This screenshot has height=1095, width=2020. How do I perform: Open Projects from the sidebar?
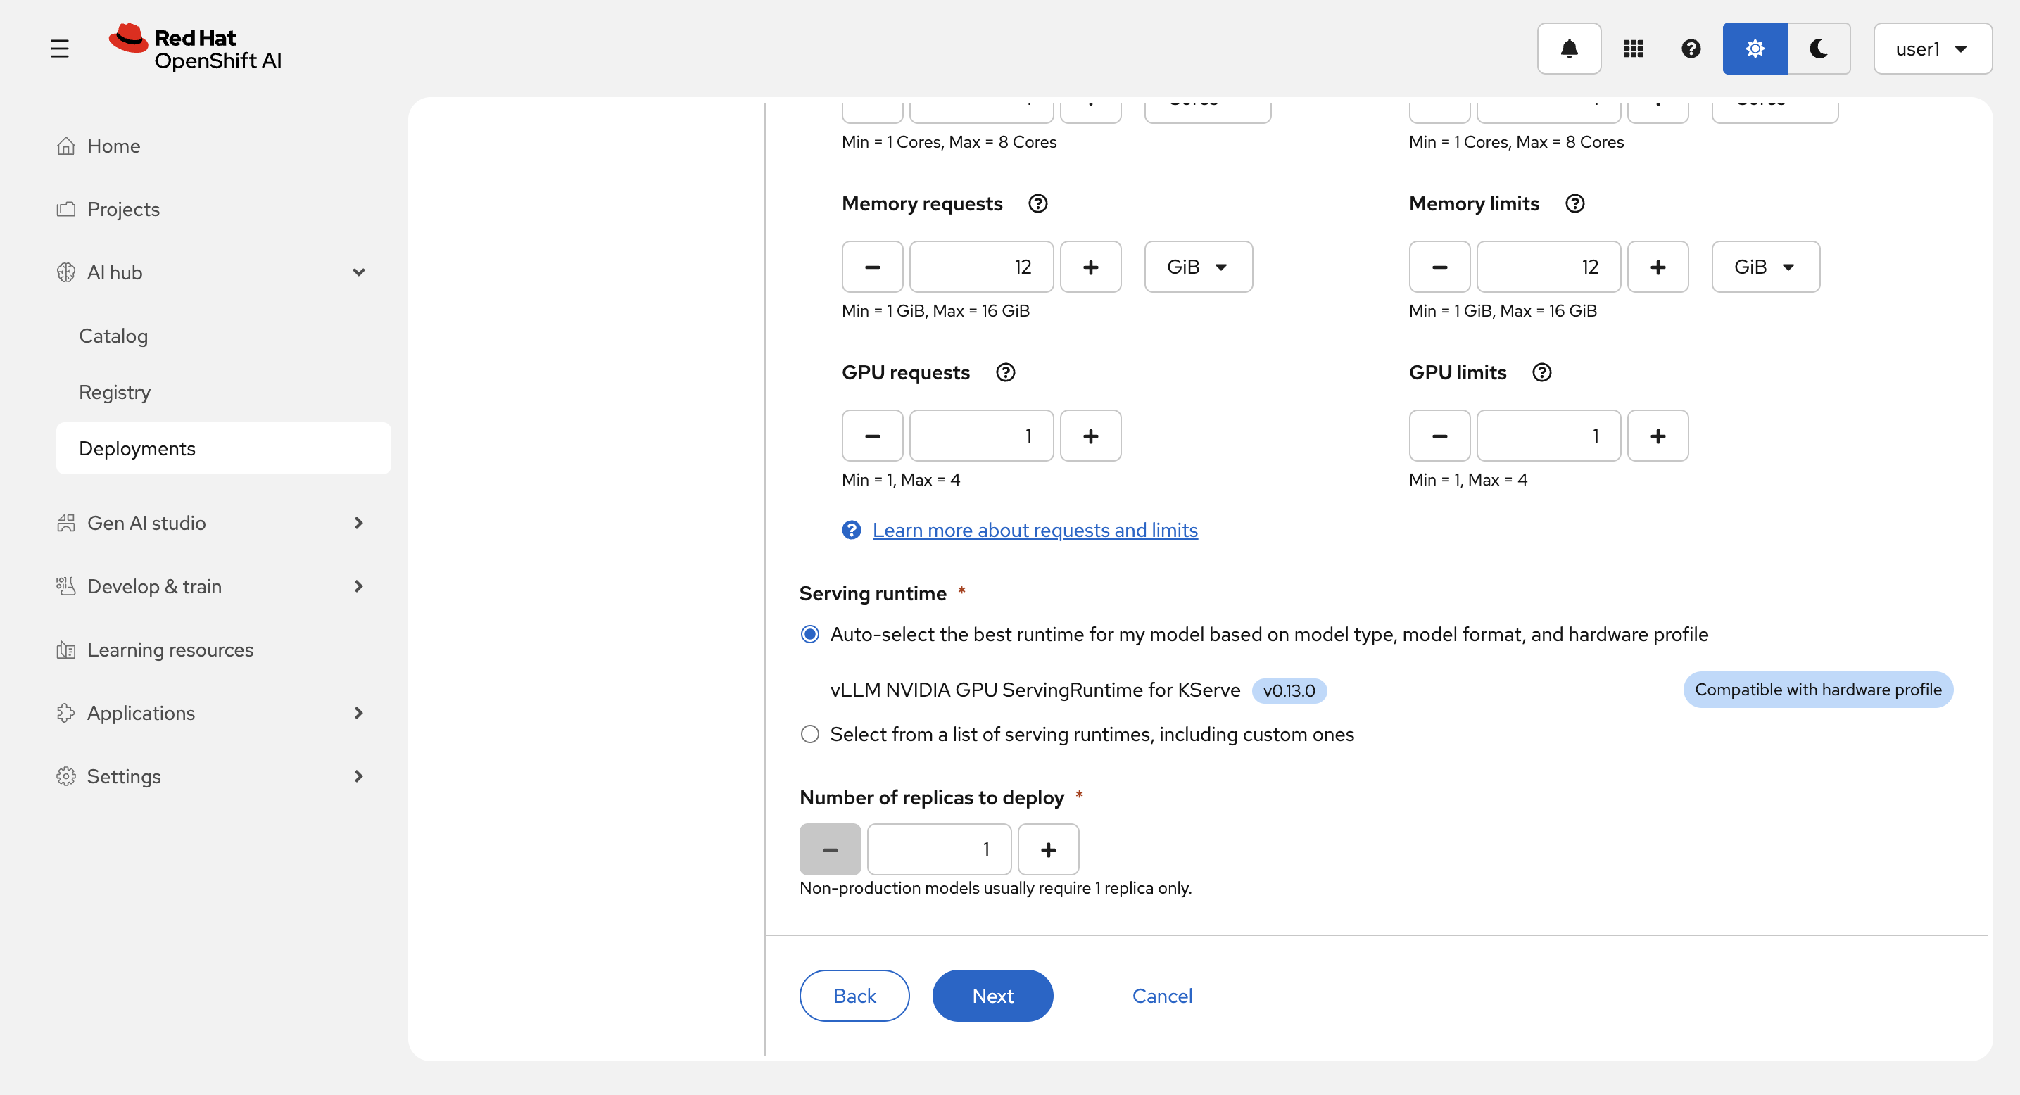point(123,209)
